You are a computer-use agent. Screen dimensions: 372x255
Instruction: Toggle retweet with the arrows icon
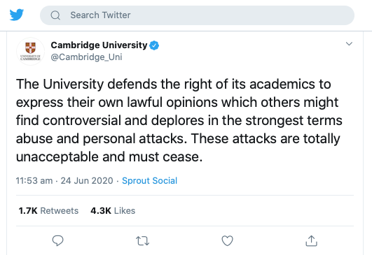[143, 241]
